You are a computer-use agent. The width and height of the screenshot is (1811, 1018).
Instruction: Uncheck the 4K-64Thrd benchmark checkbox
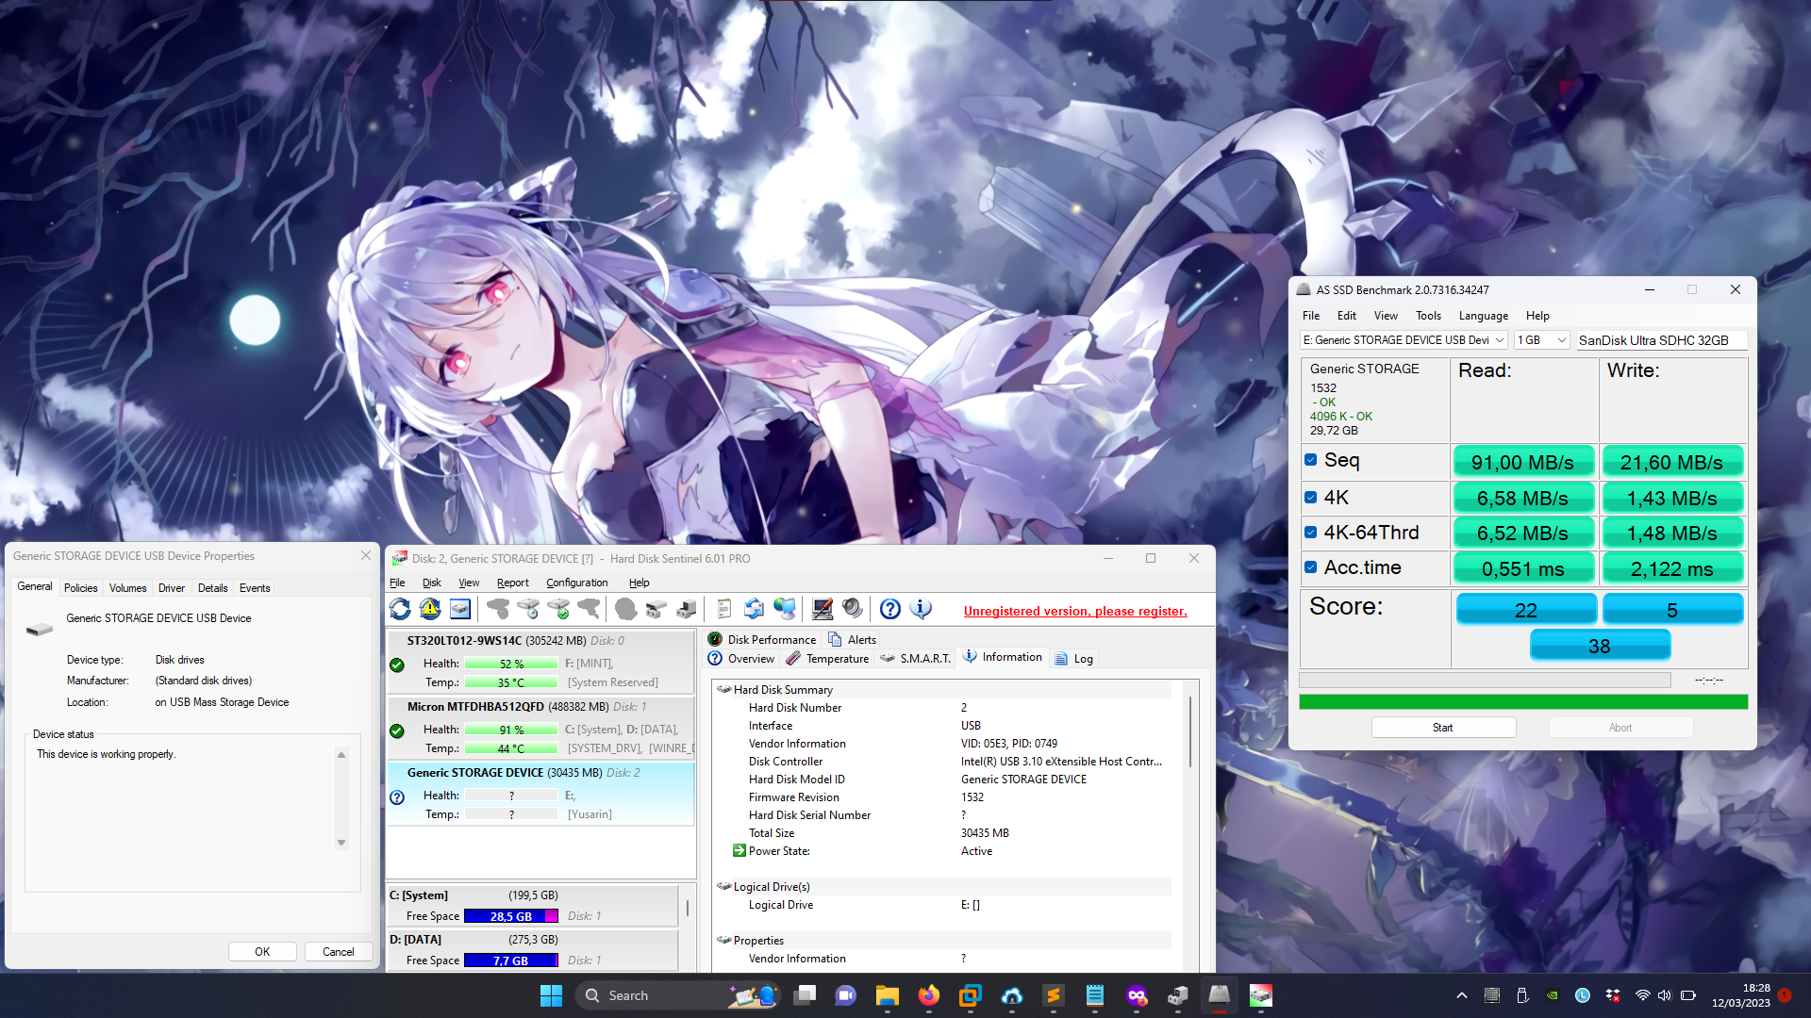[x=1311, y=533]
